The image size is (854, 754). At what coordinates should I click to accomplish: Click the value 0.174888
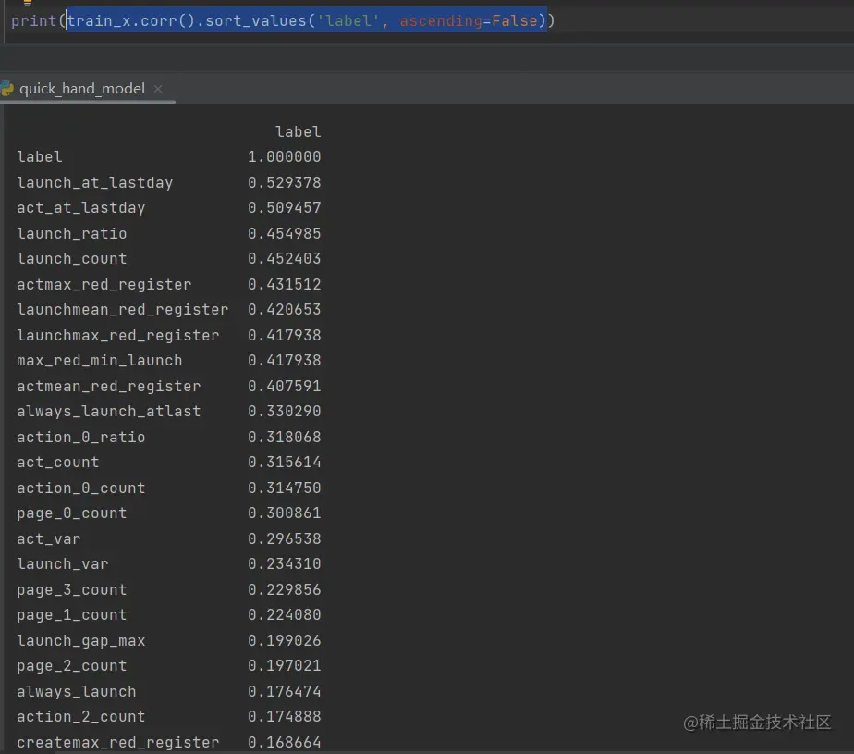285,717
